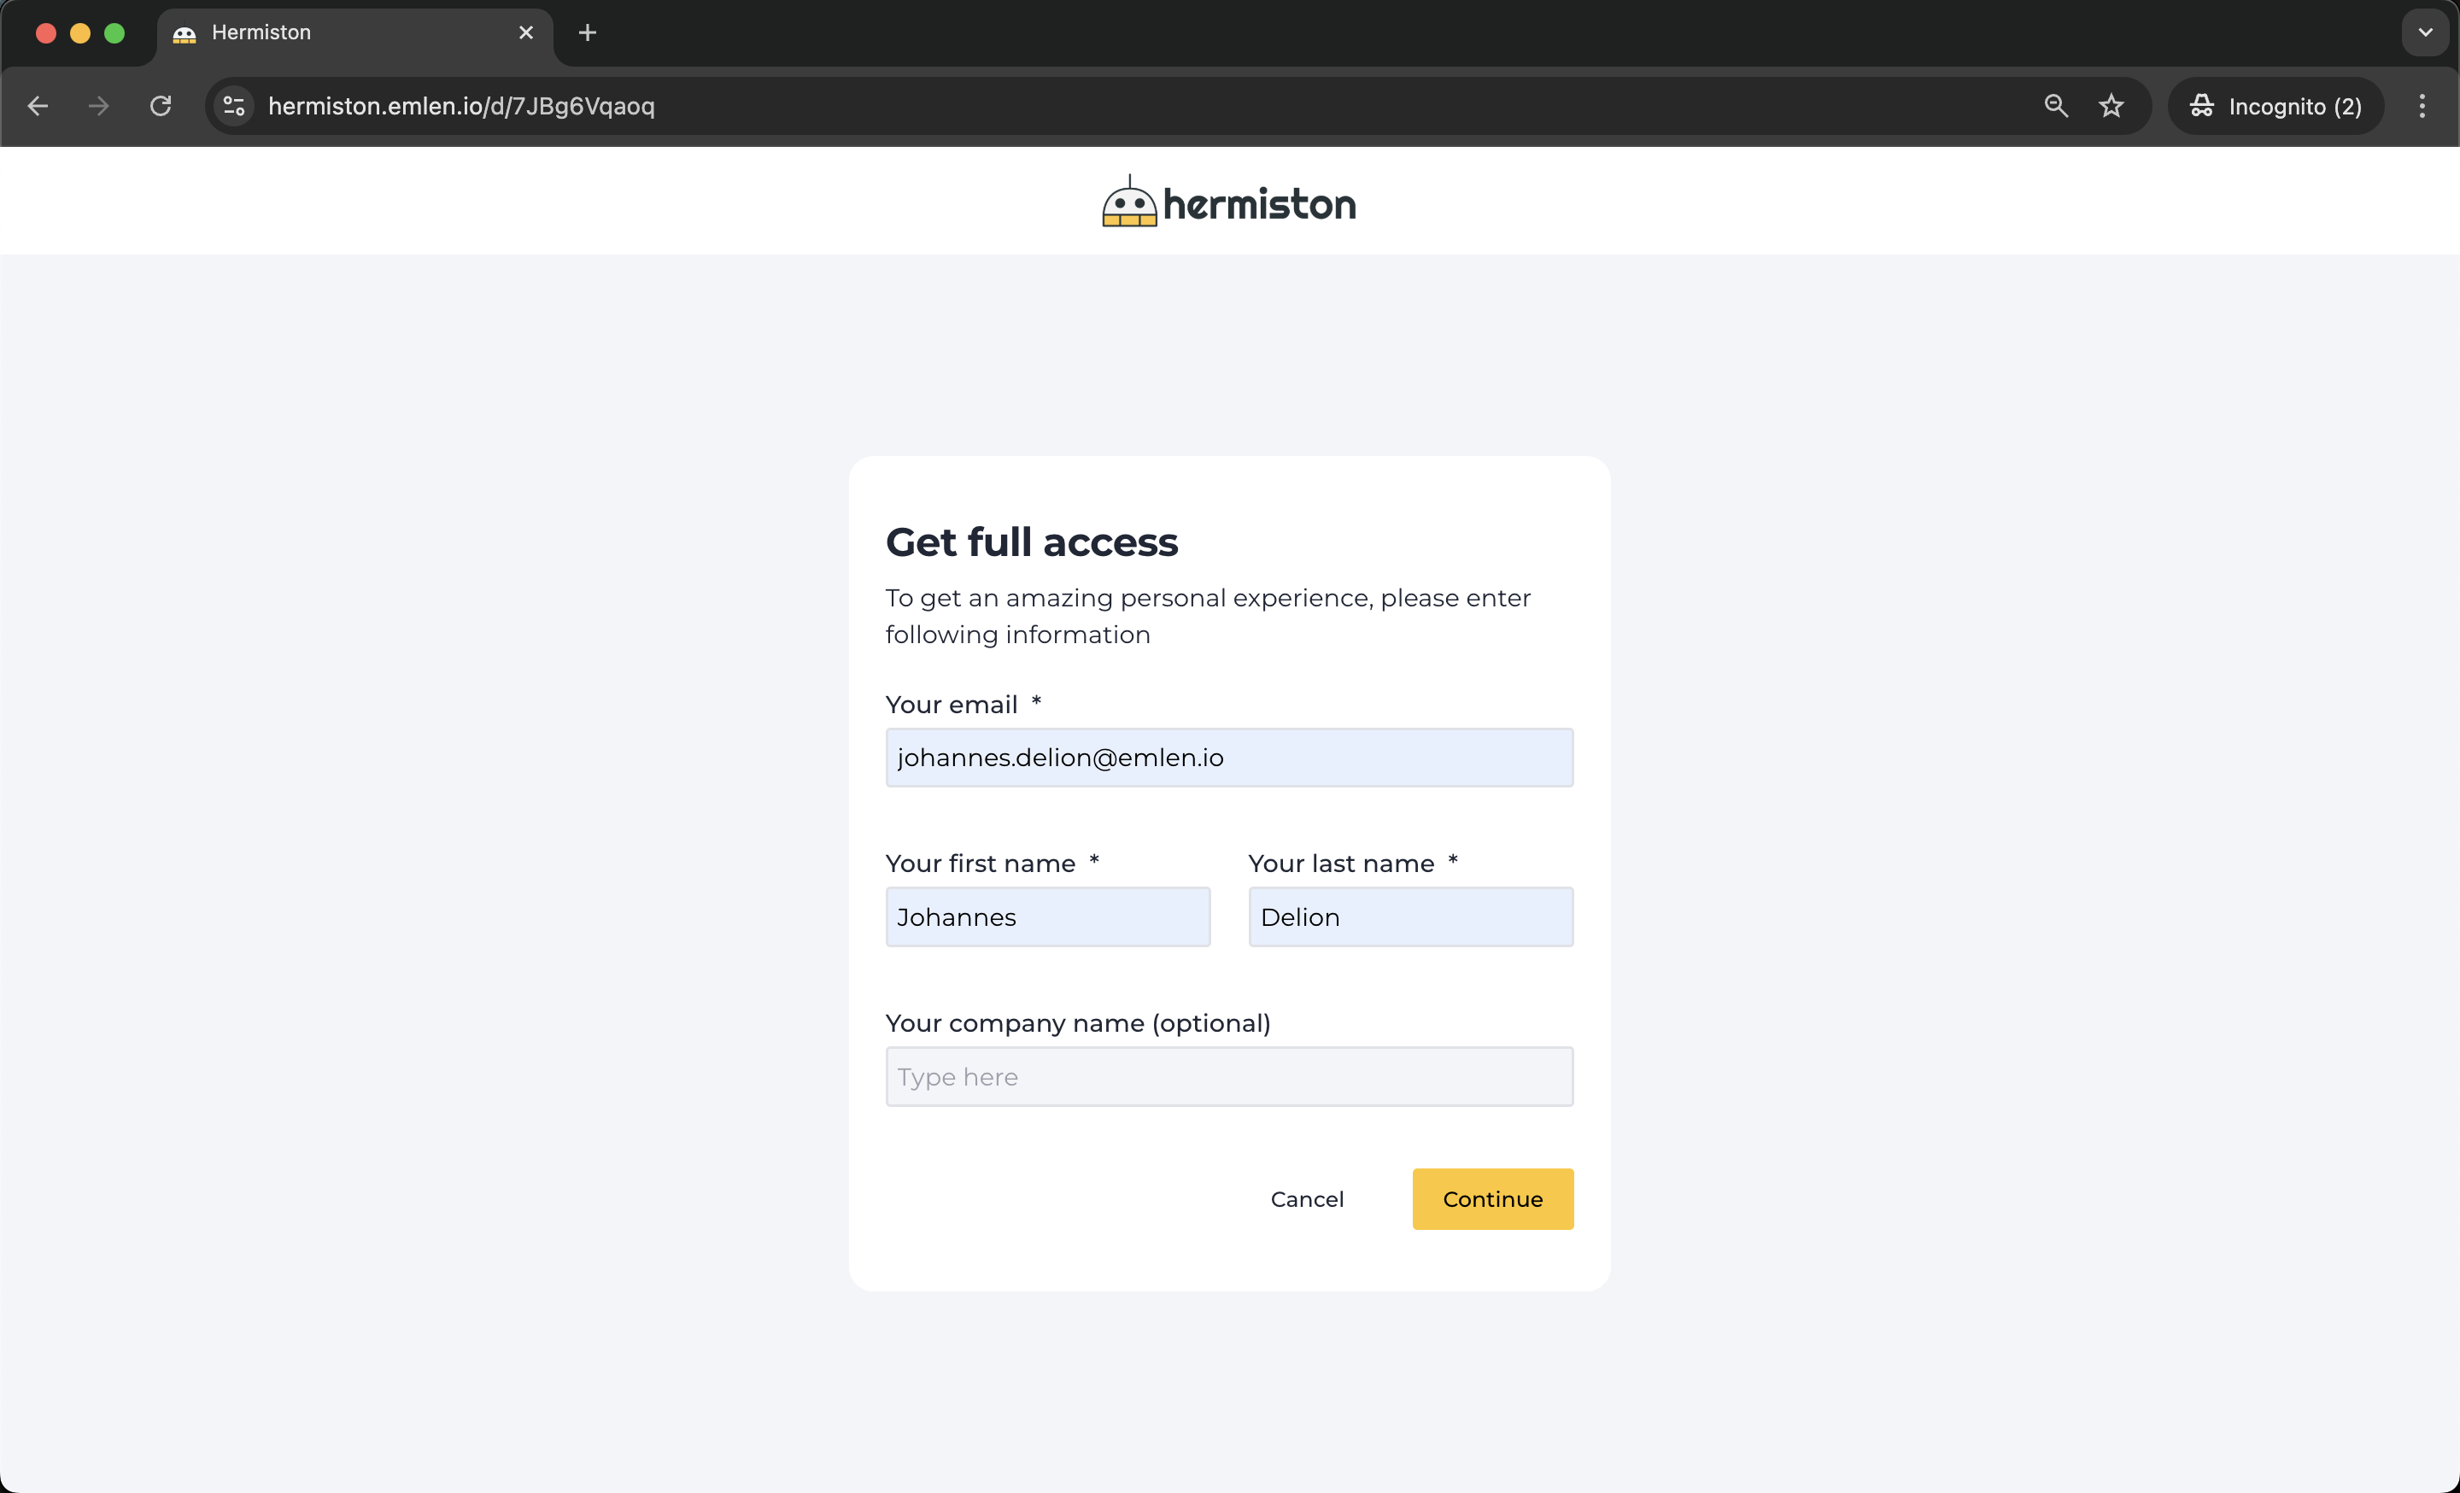This screenshot has height=1493, width=2460.
Task: Expand the tab search chevron dropdown
Action: 2424,33
